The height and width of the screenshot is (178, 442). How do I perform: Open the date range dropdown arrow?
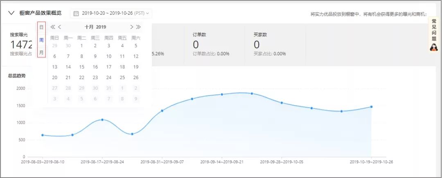coord(147,14)
